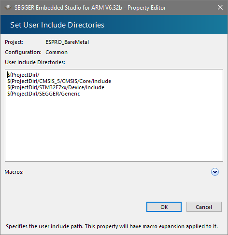Viewport: 228px width, 235px height.
Task: Click the STM32F7xx/Device/Include path line
Action: pyautogui.click(x=56, y=87)
